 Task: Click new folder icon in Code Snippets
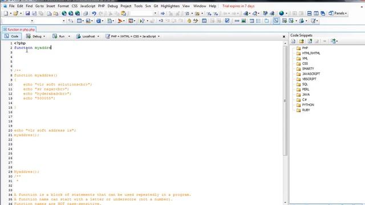click(x=302, y=41)
